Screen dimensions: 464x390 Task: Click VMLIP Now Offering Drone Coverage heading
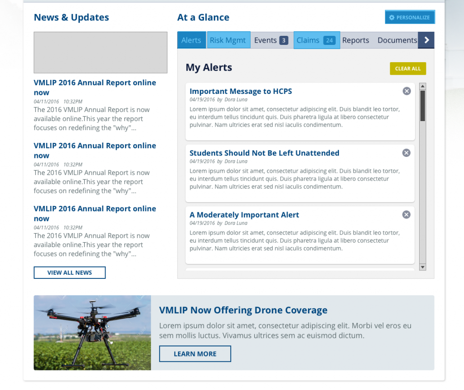(x=243, y=310)
